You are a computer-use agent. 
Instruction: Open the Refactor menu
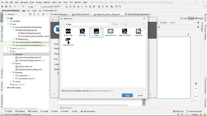click(47, 2)
